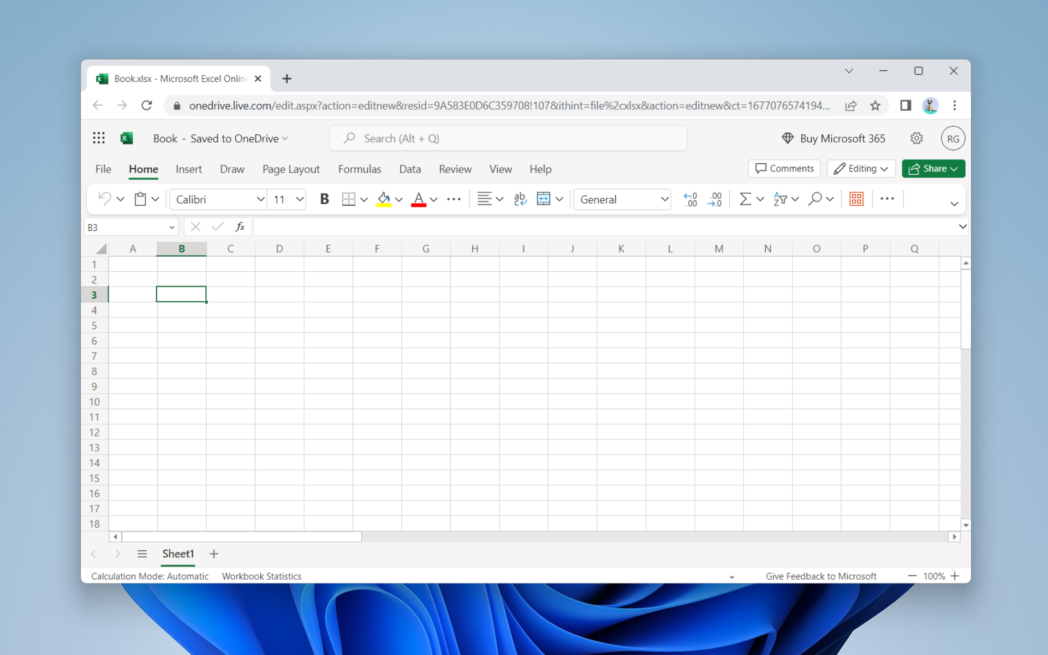The image size is (1048, 655).
Task: Toggle Wrap Text icon
Action: pos(520,199)
